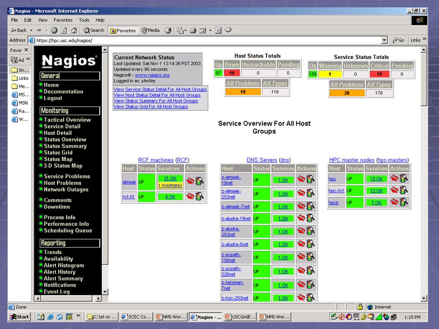439x329 pixels.
Task: Open the Favorites menu
Action: [x=63, y=20]
